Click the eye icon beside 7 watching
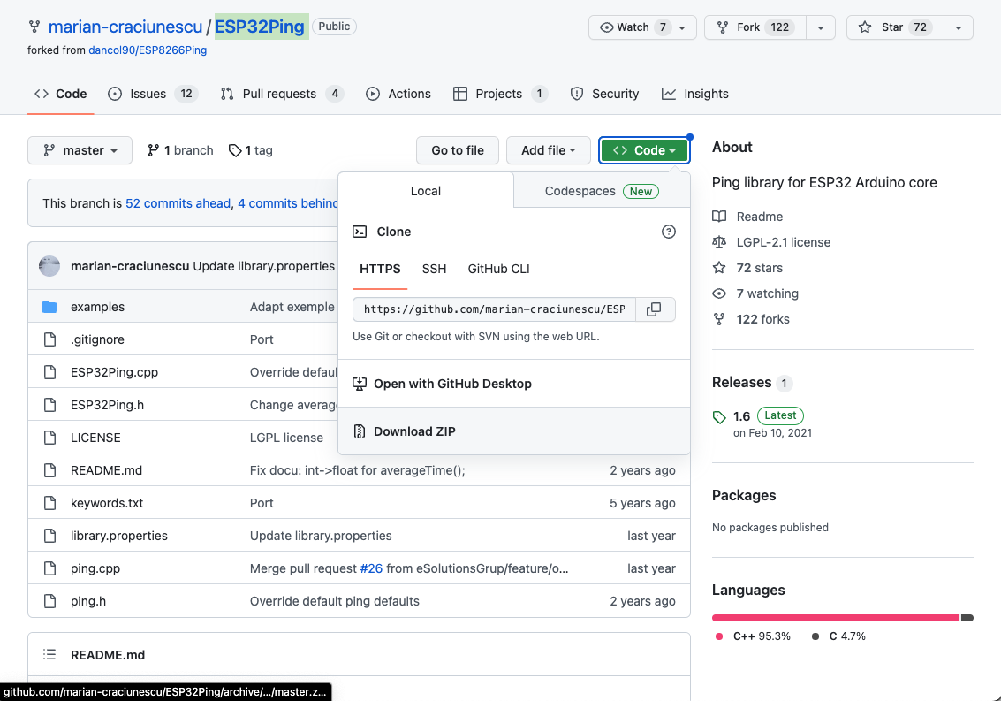The height and width of the screenshot is (701, 1001). [x=719, y=293]
